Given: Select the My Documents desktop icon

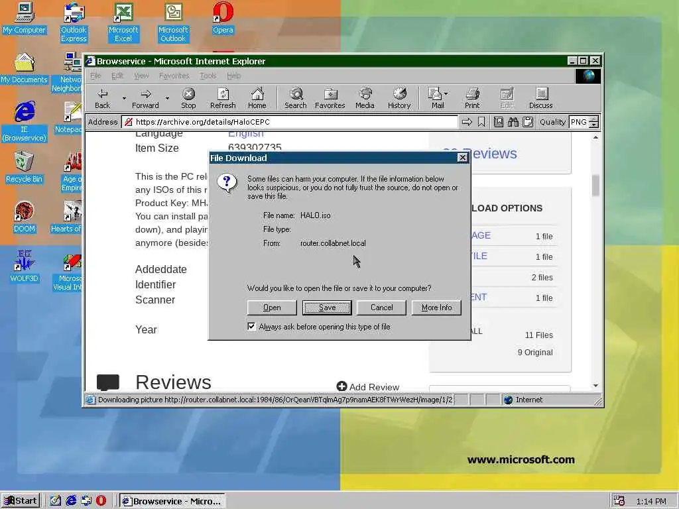Looking at the screenshot, I should click(24, 68).
